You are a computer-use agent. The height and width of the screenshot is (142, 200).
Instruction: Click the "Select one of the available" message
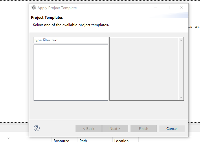(x=71, y=25)
